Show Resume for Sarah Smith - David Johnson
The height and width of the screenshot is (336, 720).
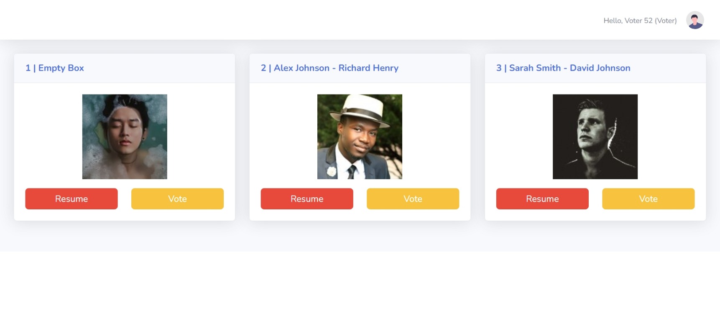(542, 199)
